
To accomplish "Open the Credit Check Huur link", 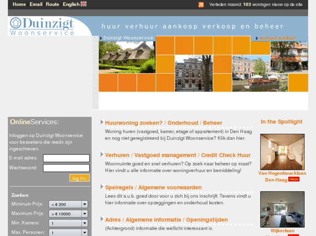I will point(226,155).
